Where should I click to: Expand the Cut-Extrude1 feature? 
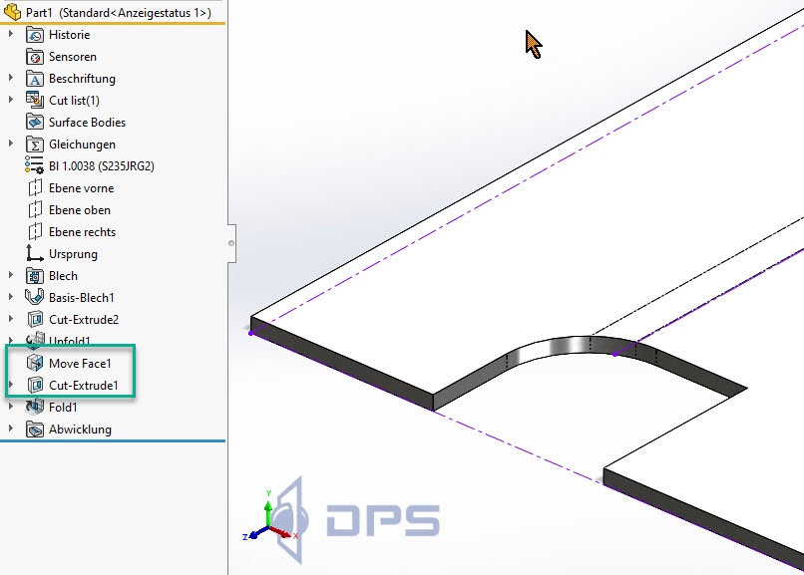(11, 384)
